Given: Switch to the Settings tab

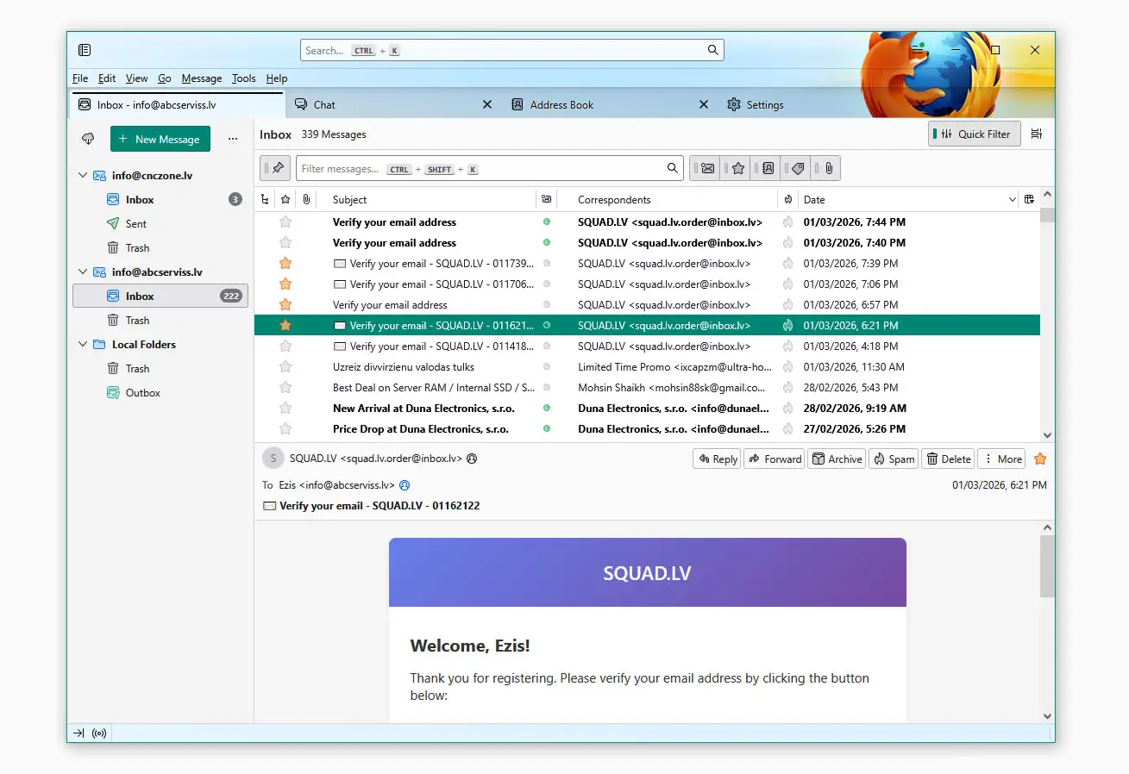Looking at the screenshot, I should click(x=765, y=104).
